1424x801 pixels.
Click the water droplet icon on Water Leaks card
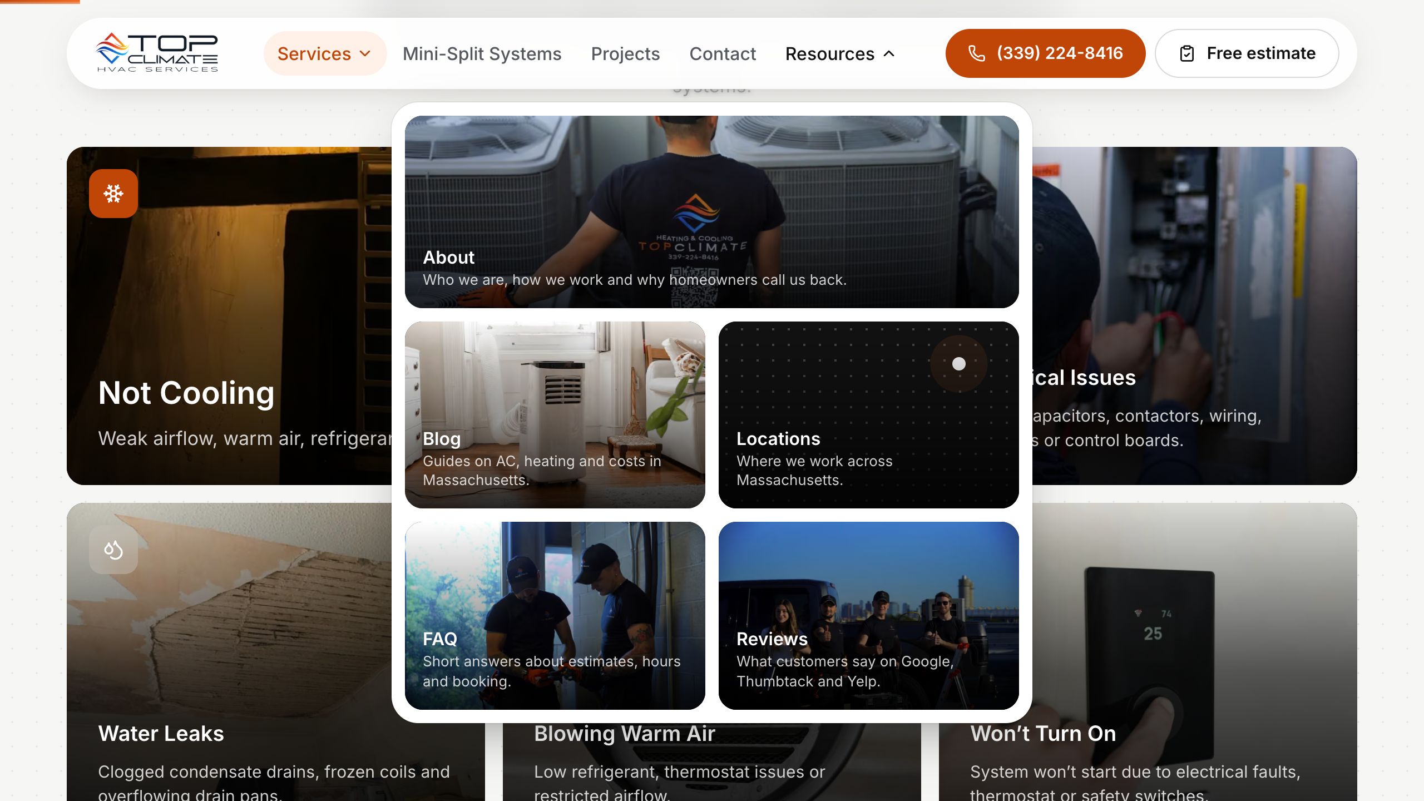[113, 550]
